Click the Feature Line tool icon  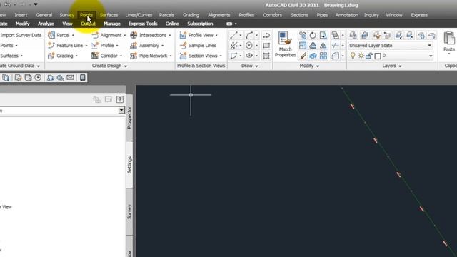(x=51, y=46)
